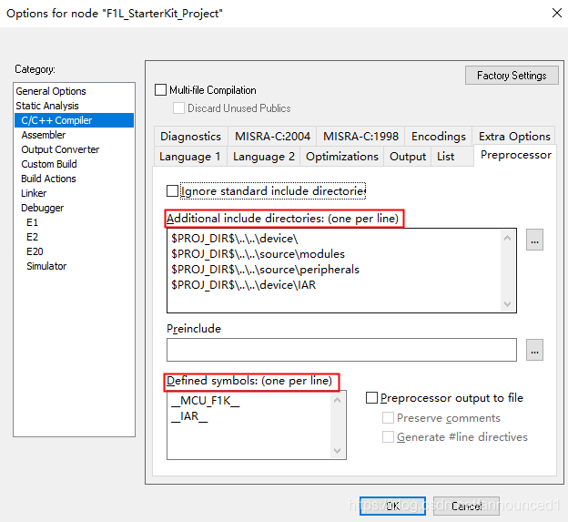Toggle Discard Unused Publics checkbox

click(x=178, y=108)
